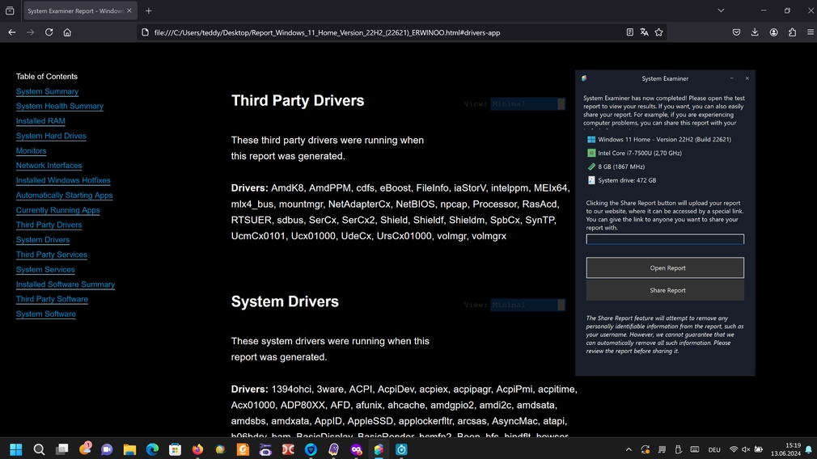Viewport: 817px width, 459px height.
Task: Jump to the System Software link
Action: click(x=46, y=314)
